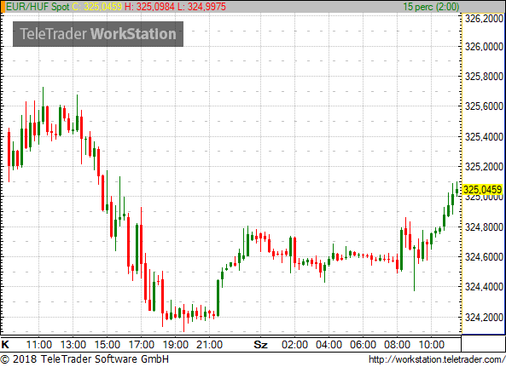The height and width of the screenshot is (367, 506).
Task: Click the long green candle near 21:30
Action: (x=218, y=298)
